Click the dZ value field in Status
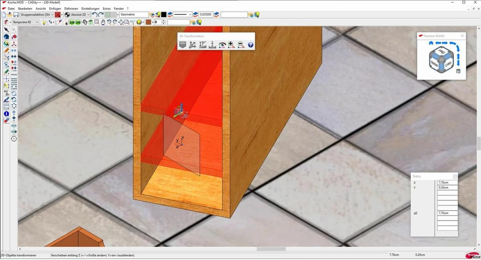 [447, 213]
